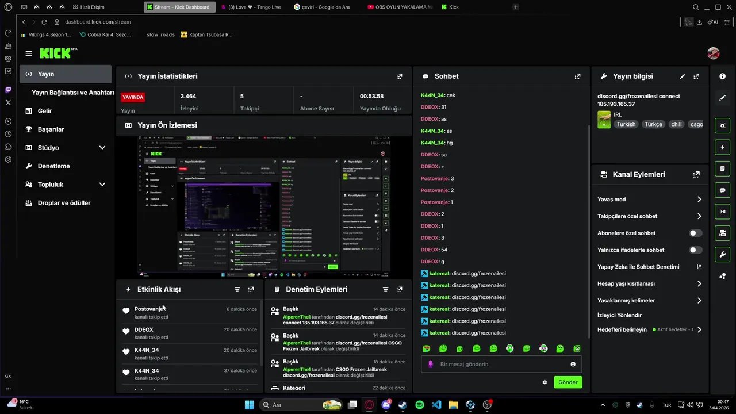The height and width of the screenshot is (414, 736).
Task: Click the chill tag chip
Action: tap(676, 124)
